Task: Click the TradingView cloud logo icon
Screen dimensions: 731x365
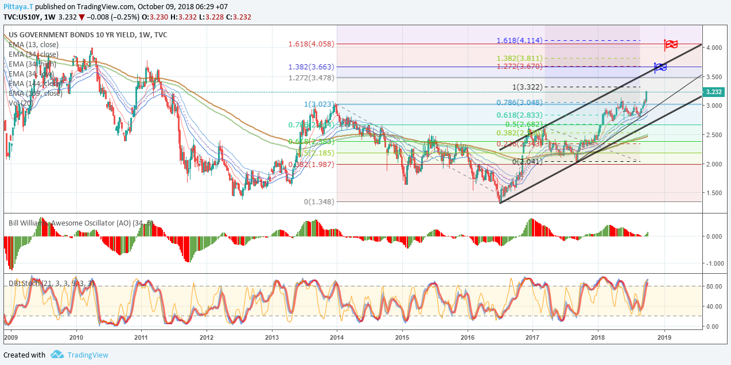Action: click(57, 355)
